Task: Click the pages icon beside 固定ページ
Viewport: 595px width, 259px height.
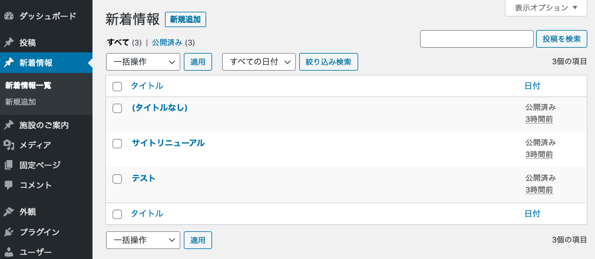Action: [x=9, y=165]
